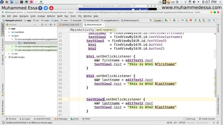Open Project panel gear settings
This screenshot has width=223, height=125.
[51, 25]
